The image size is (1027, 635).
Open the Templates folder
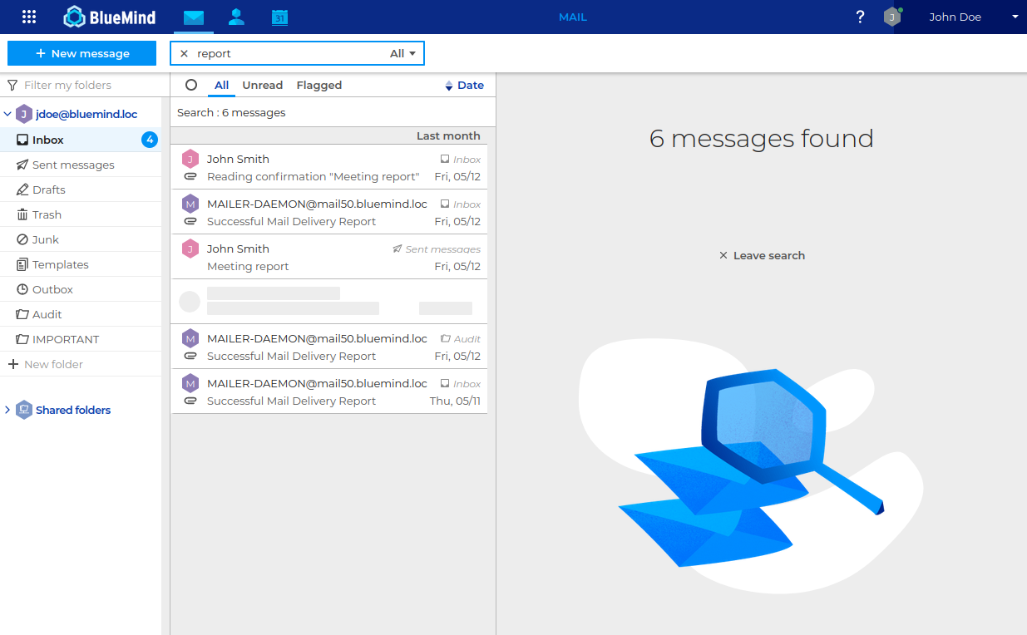[81, 264]
